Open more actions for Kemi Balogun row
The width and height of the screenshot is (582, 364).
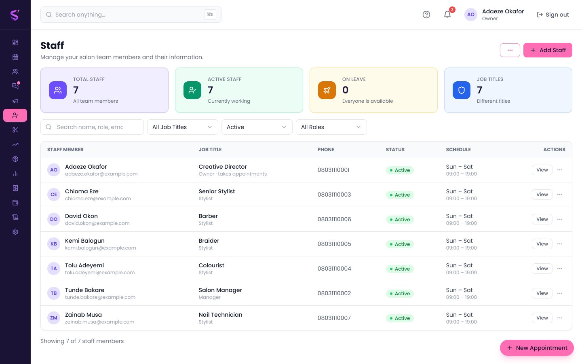coord(560,244)
